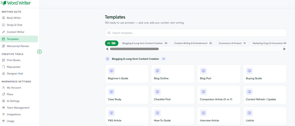Filter by Creative Writing & Entertainment
The image size is (295, 126).
pos(193,43)
